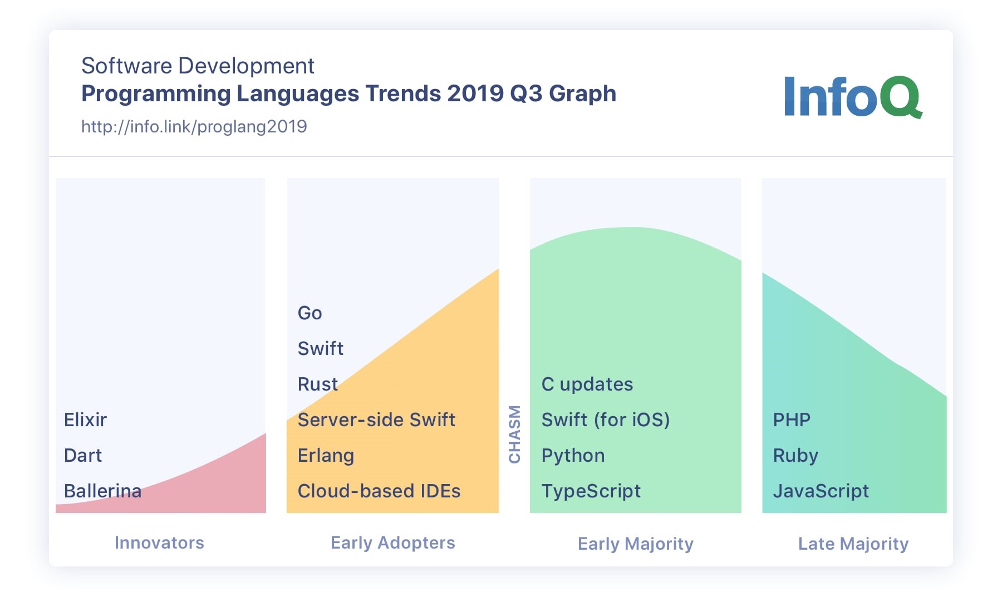Click the Server-side Swift entry
The height and width of the screenshot is (602, 1002).
pyautogui.click(x=376, y=420)
